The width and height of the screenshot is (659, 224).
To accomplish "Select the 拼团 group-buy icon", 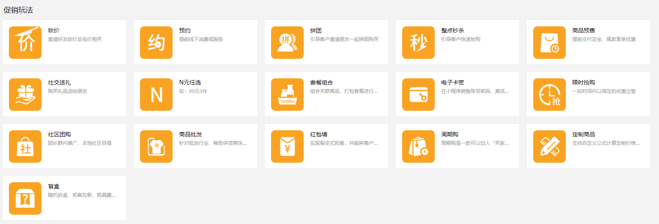I will [287, 43].
